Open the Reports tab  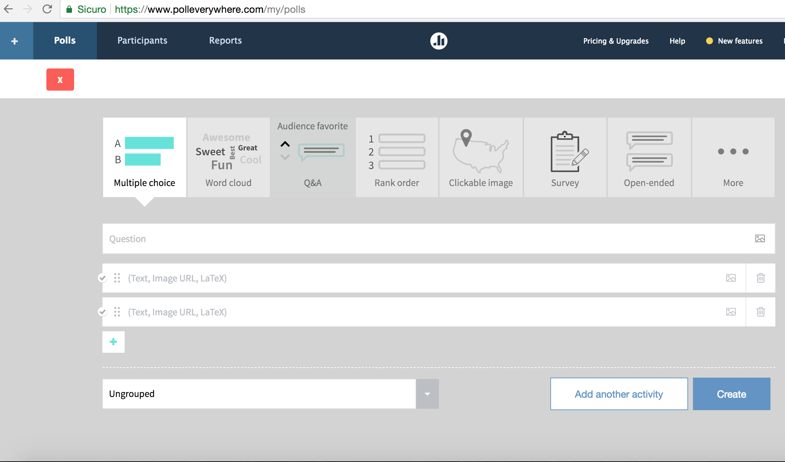click(225, 41)
